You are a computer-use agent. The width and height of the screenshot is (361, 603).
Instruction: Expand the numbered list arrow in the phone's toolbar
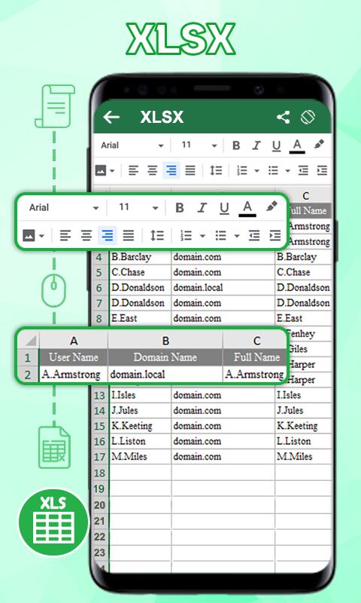click(x=256, y=171)
